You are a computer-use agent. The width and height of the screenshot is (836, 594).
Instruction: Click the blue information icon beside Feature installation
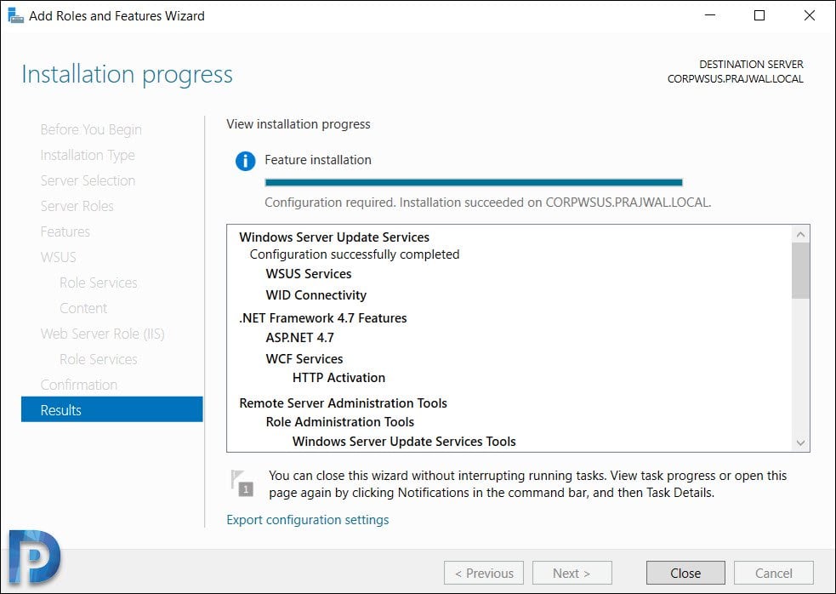point(245,160)
